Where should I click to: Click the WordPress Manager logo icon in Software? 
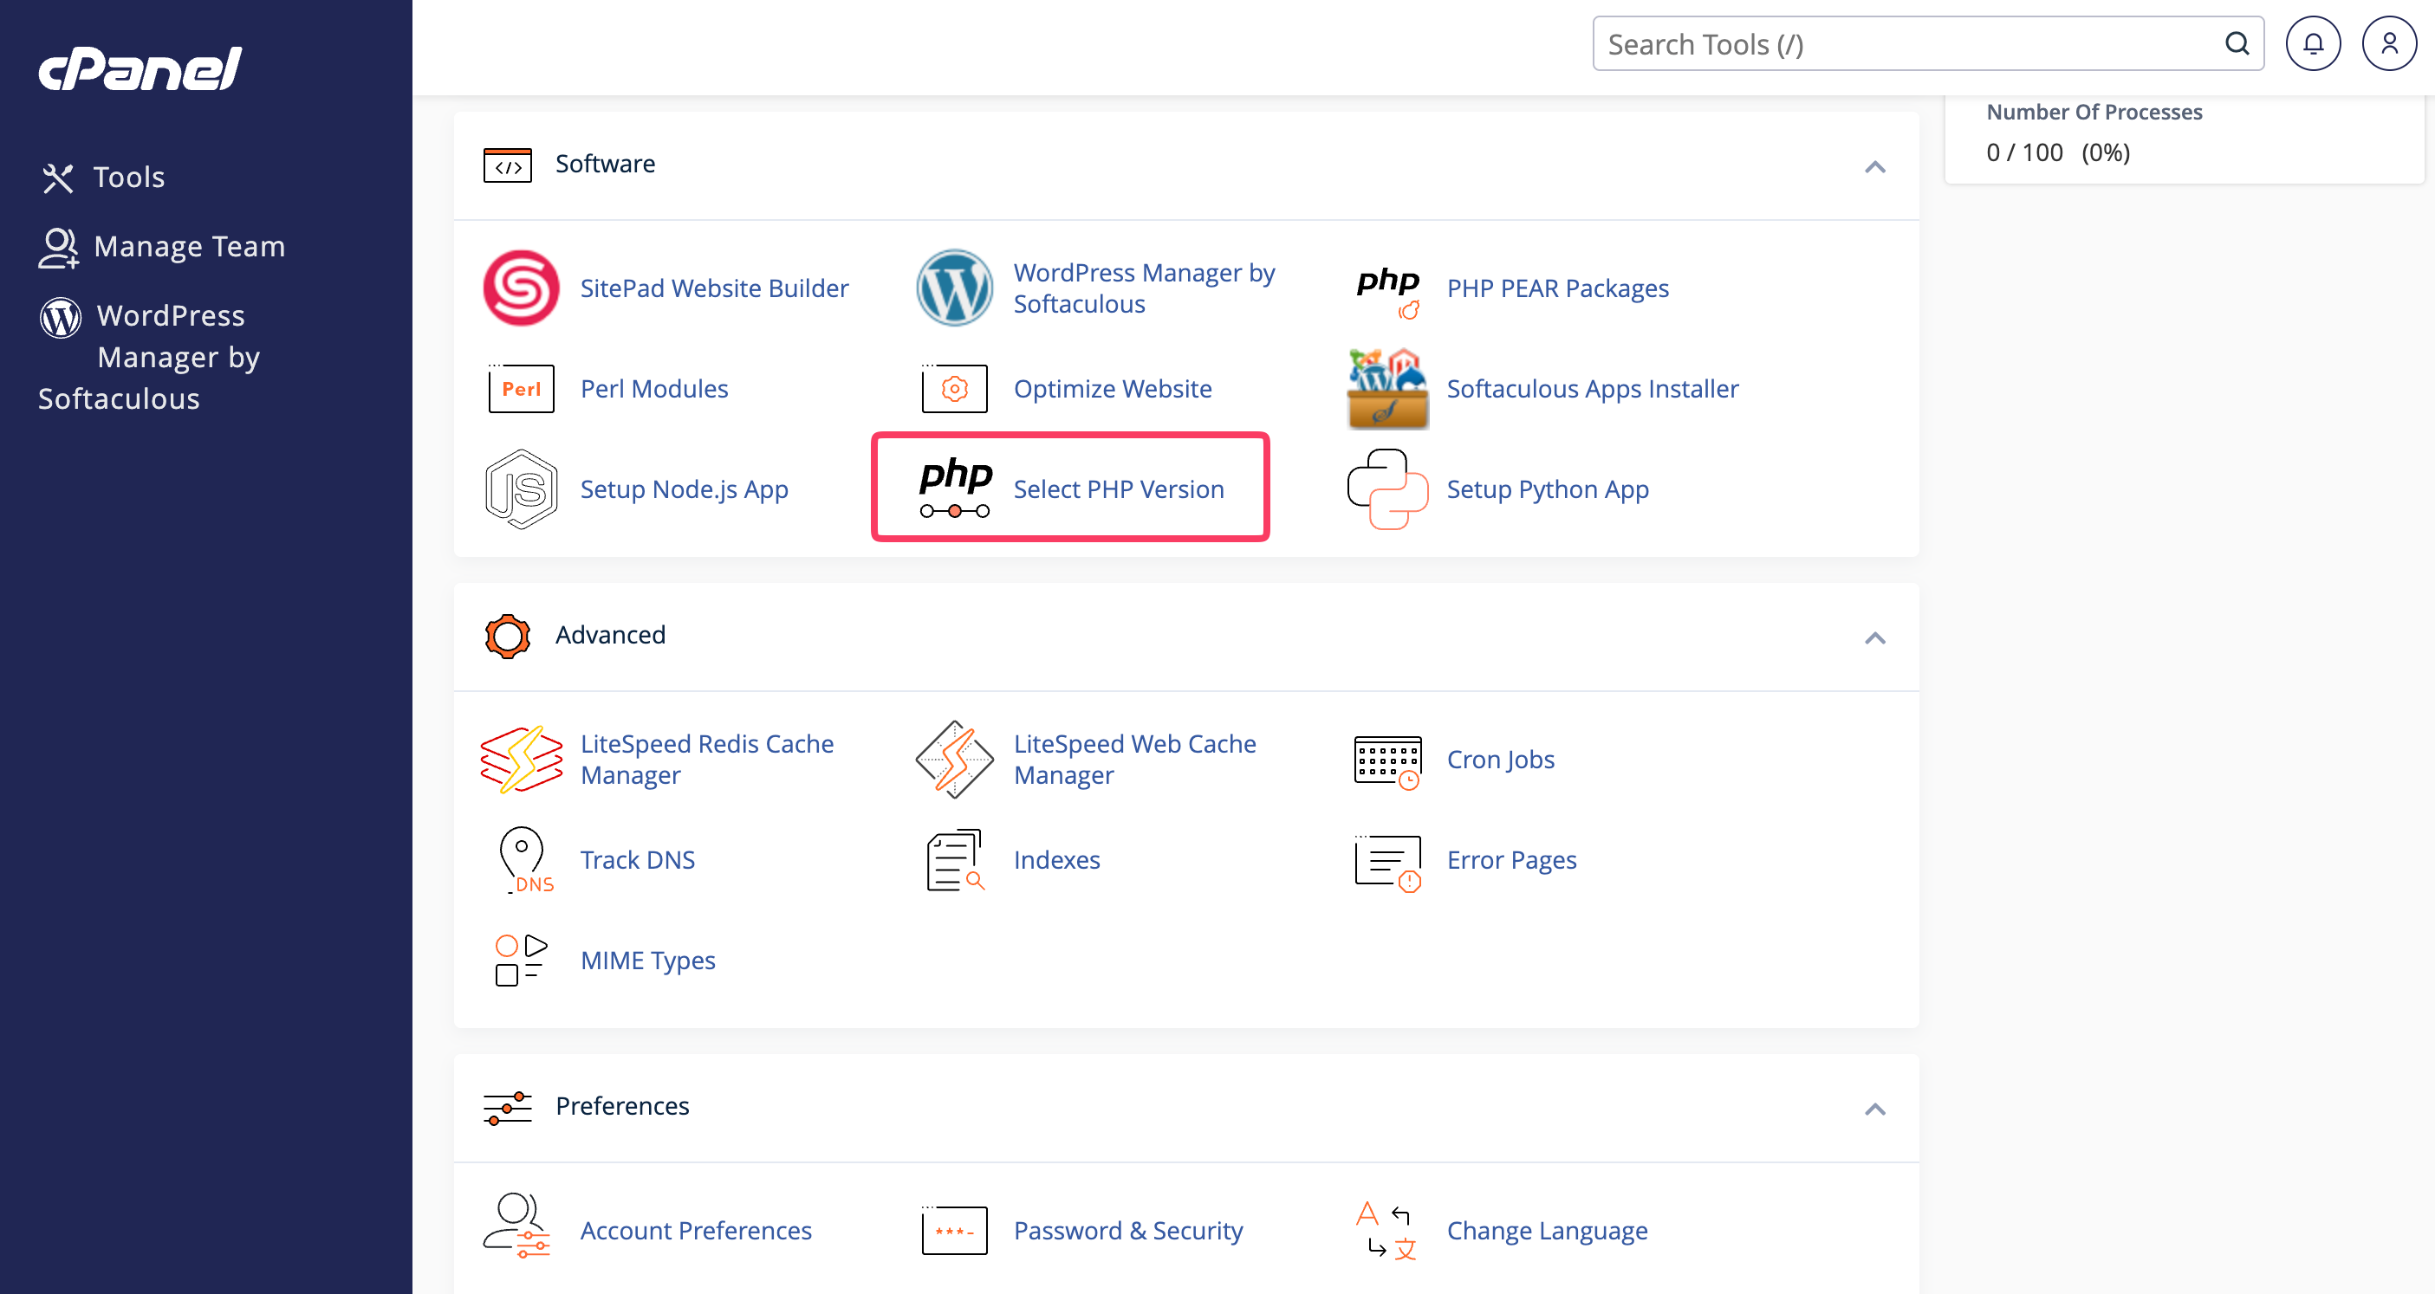coord(955,288)
